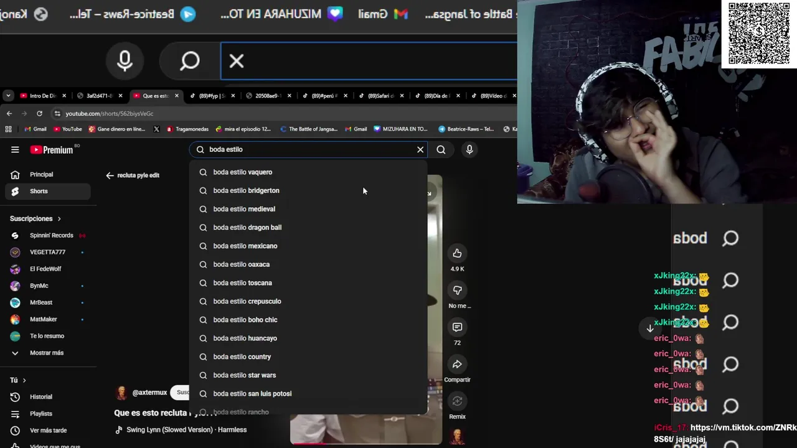Screen dimensions: 797x448
Task: Click the browser forward arrow
Action: [x=24, y=113]
